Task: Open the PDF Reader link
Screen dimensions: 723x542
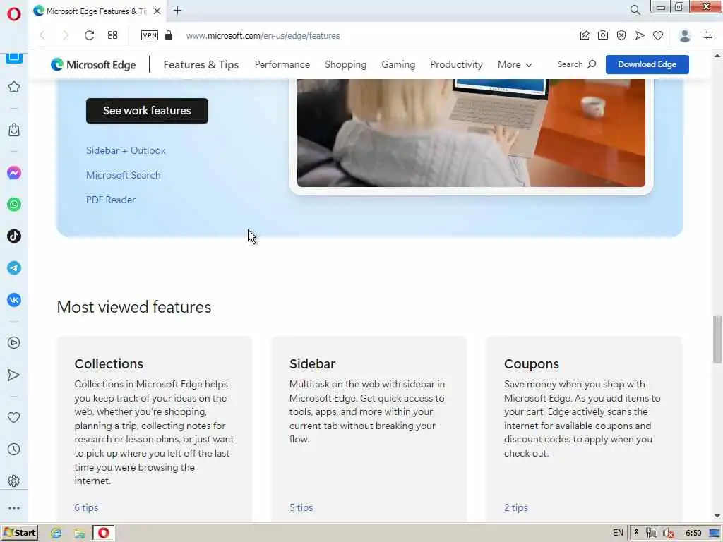Action: tap(111, 200)
